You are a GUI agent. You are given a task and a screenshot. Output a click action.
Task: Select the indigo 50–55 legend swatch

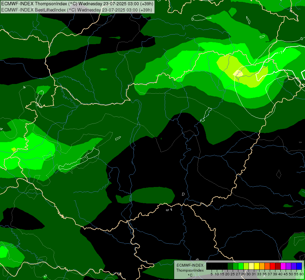[x=294, y=266]
